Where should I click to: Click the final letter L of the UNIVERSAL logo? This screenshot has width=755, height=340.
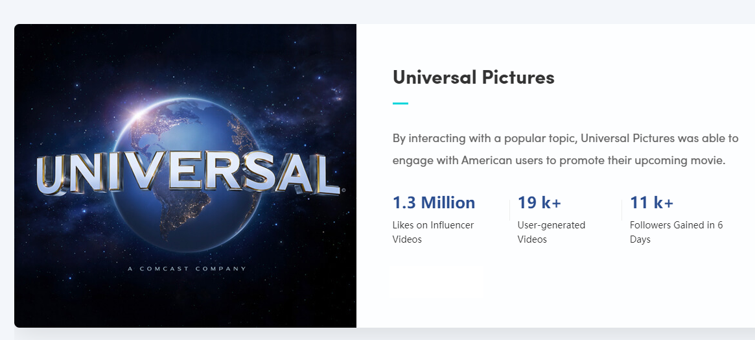pos(322,175)
